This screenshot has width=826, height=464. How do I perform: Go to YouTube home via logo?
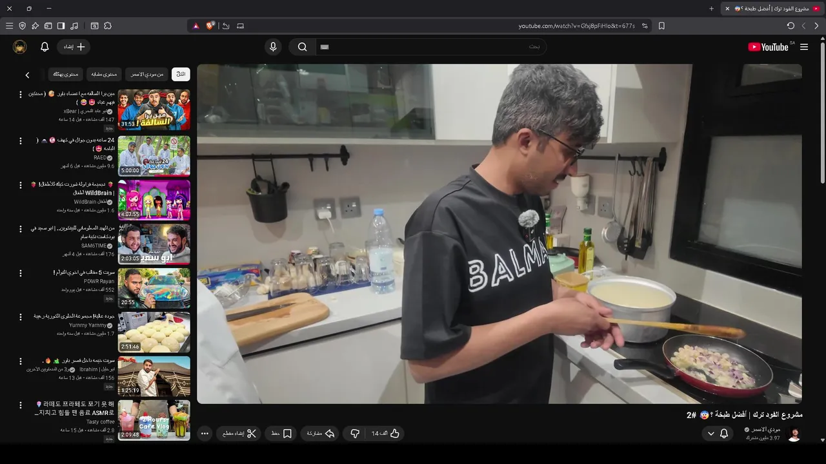pos(770,47)
